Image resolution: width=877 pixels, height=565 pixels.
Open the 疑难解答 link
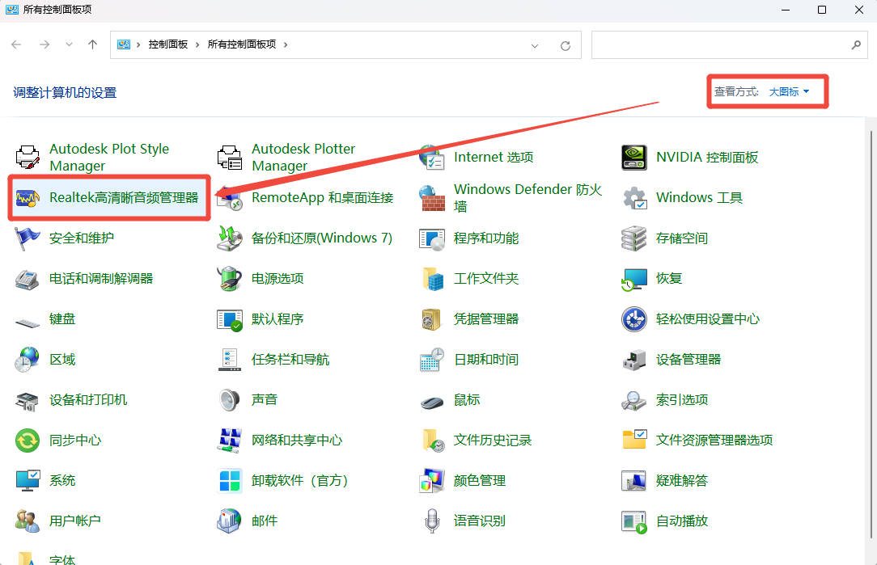click(682, 481)
